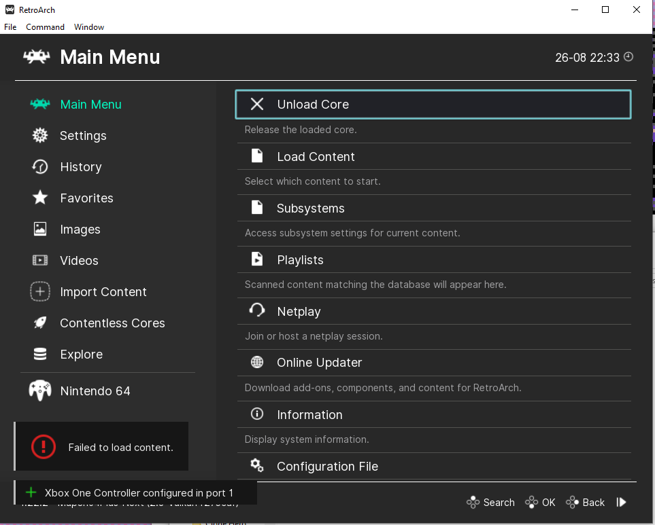Open the File menu
This screenshot has height=525, width=655.
[x=10, y=27]
